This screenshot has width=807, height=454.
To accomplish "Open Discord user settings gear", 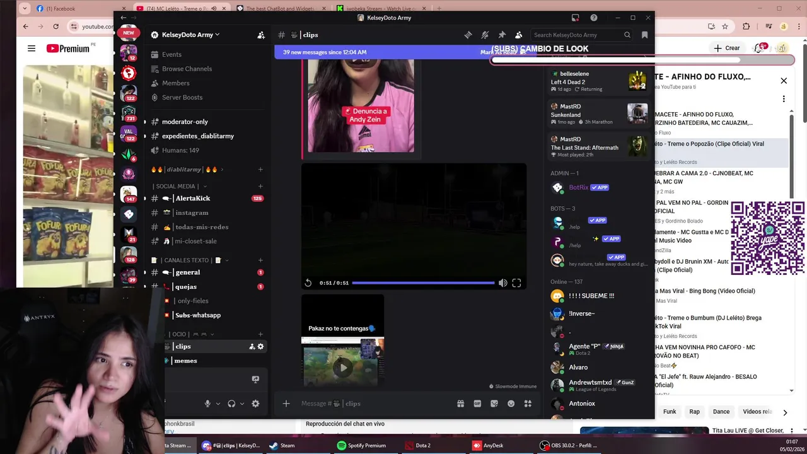I will click(x=255, y=404).
